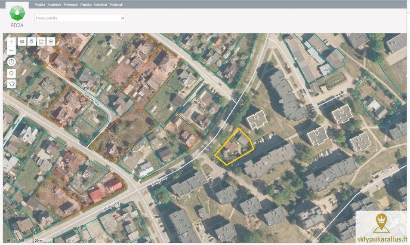Click building label 40A on map
Screen dimensions: 410x245
coord(306,216)
